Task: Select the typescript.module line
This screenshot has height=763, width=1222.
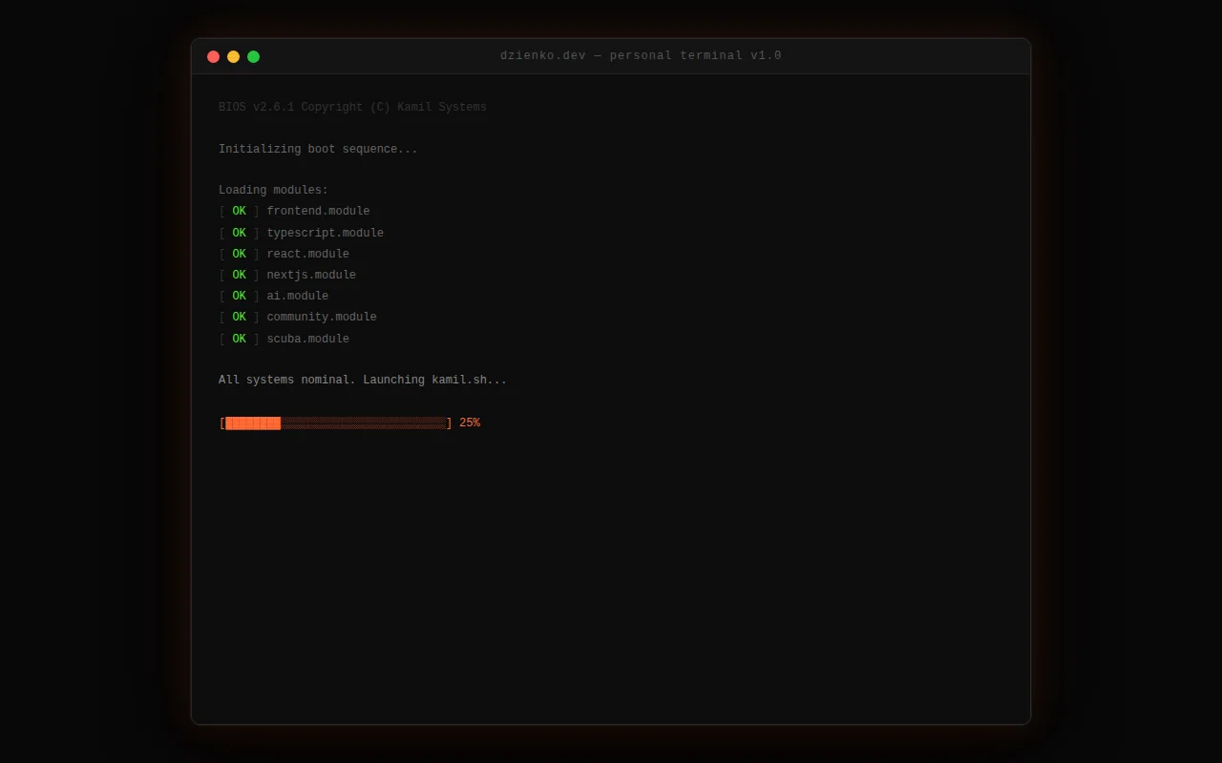Action: click(301, 233)
